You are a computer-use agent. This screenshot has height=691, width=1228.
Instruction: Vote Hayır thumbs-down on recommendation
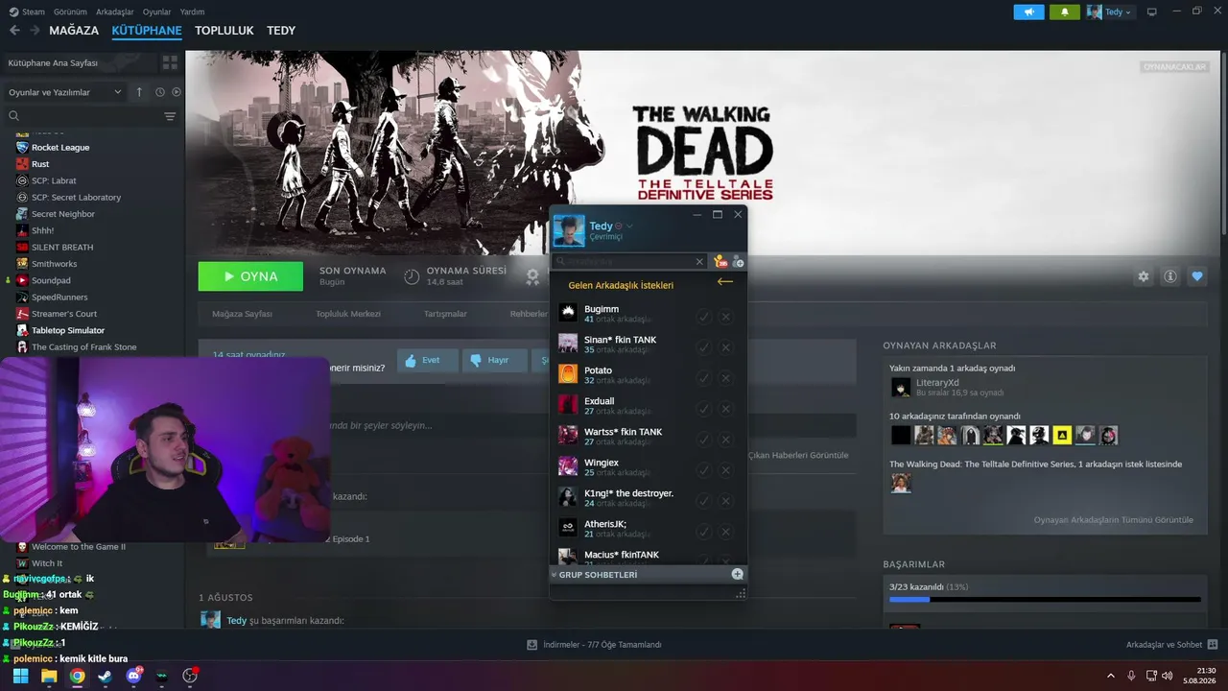494,361
